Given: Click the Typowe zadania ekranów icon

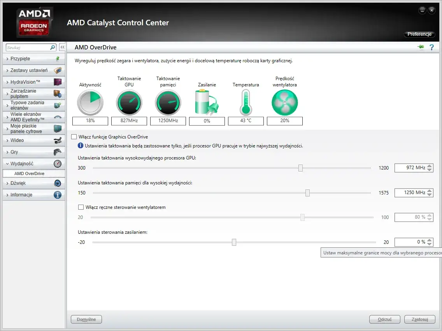Looking at the screenshot, I should pos(58,105).
